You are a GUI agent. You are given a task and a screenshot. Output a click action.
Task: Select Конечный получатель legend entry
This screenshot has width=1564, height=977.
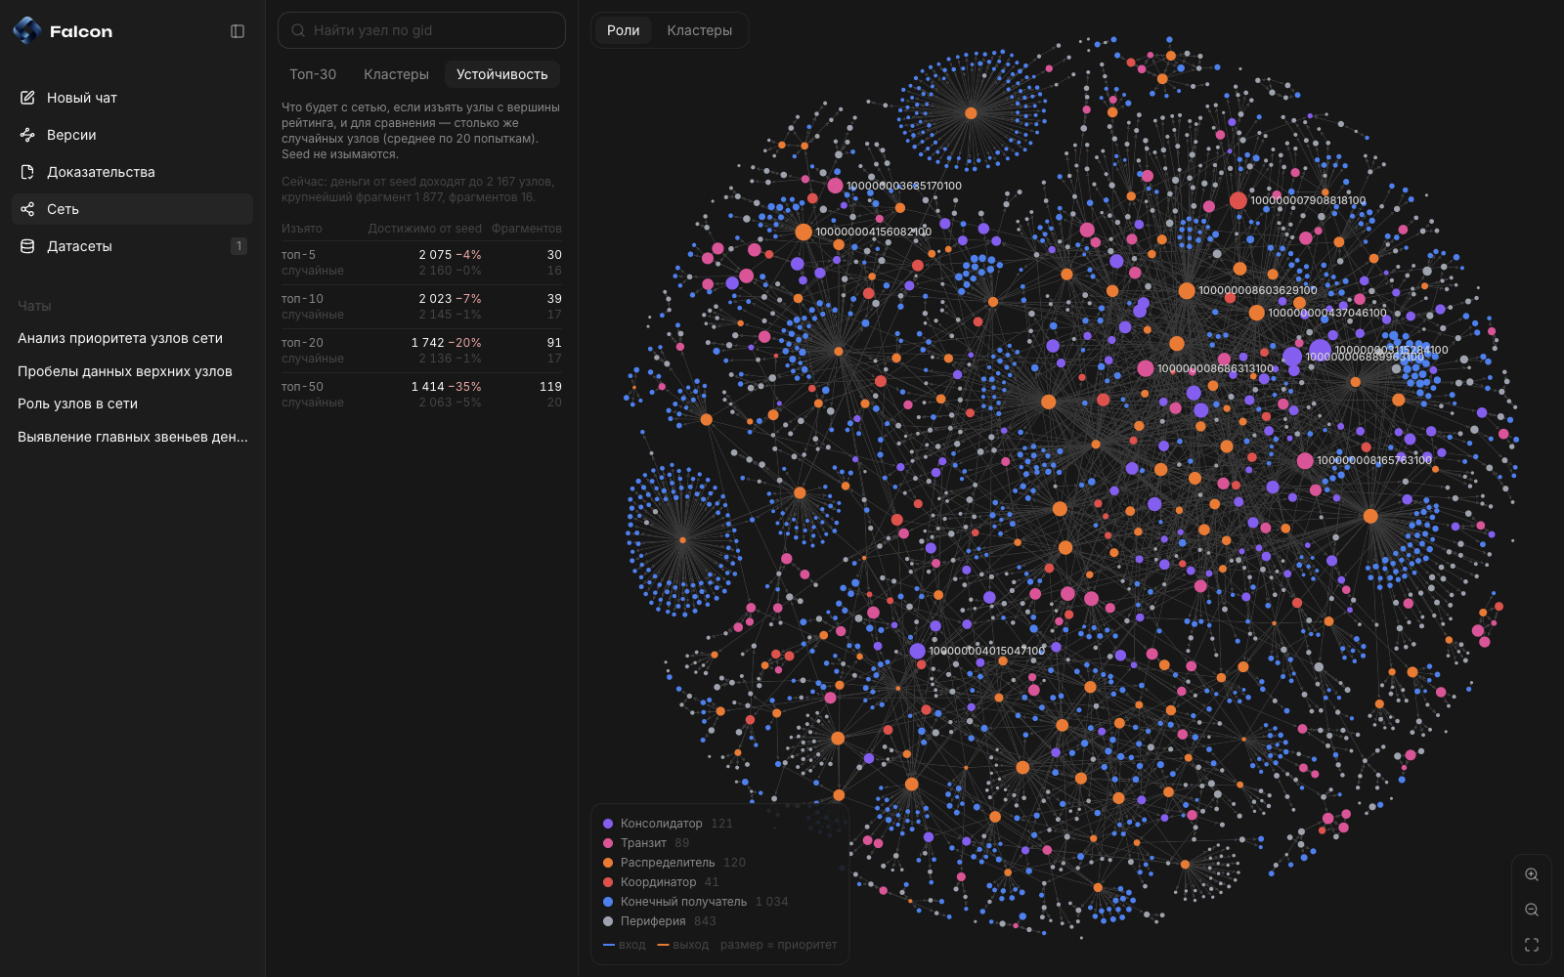click(695, 902)
